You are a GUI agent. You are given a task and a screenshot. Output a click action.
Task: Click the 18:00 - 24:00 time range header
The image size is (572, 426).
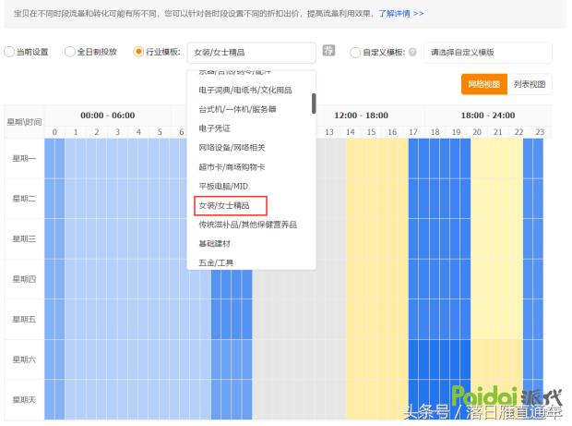(488, 116)
